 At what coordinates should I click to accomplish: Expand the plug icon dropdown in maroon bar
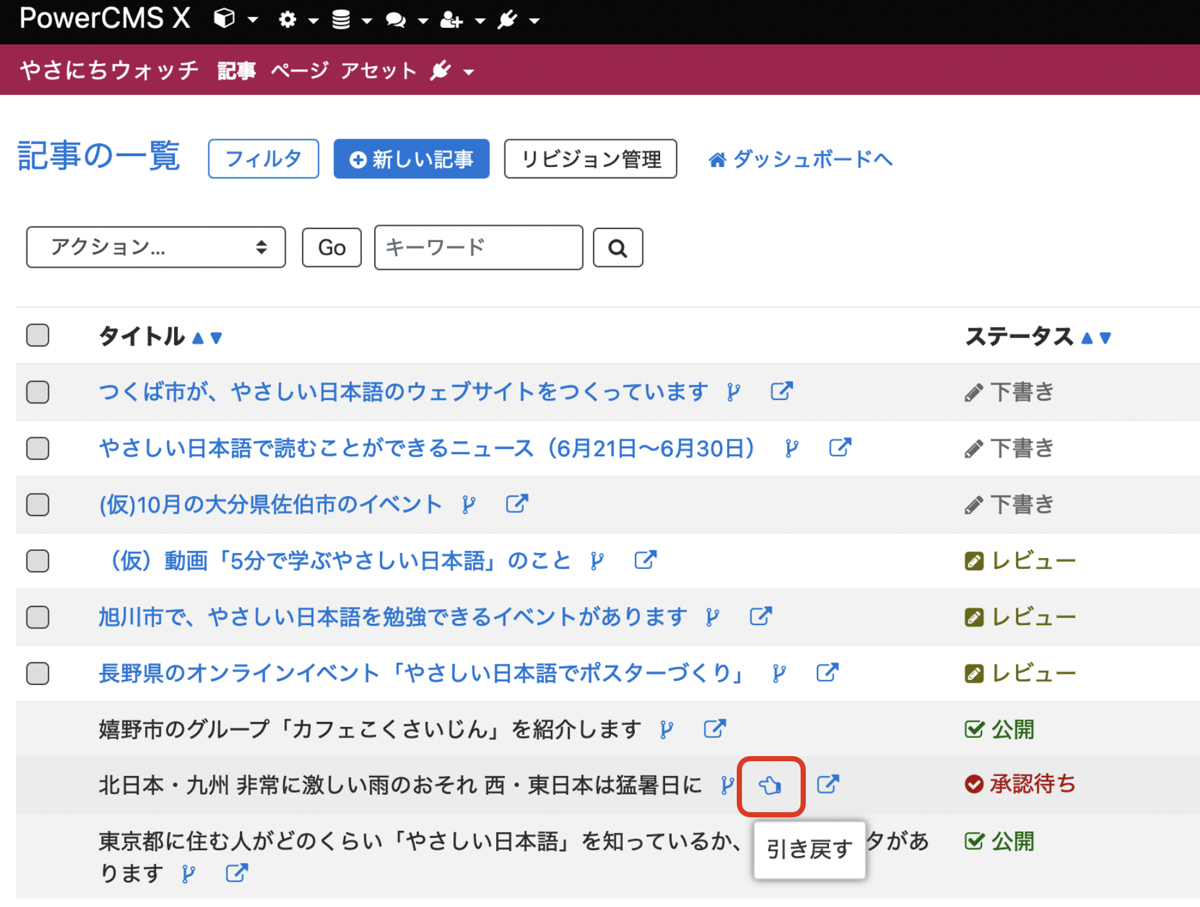point(468,71)
